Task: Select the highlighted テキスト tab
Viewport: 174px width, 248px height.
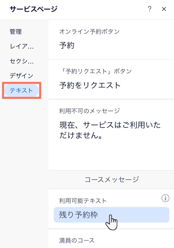Action: (x=21, y=90)
